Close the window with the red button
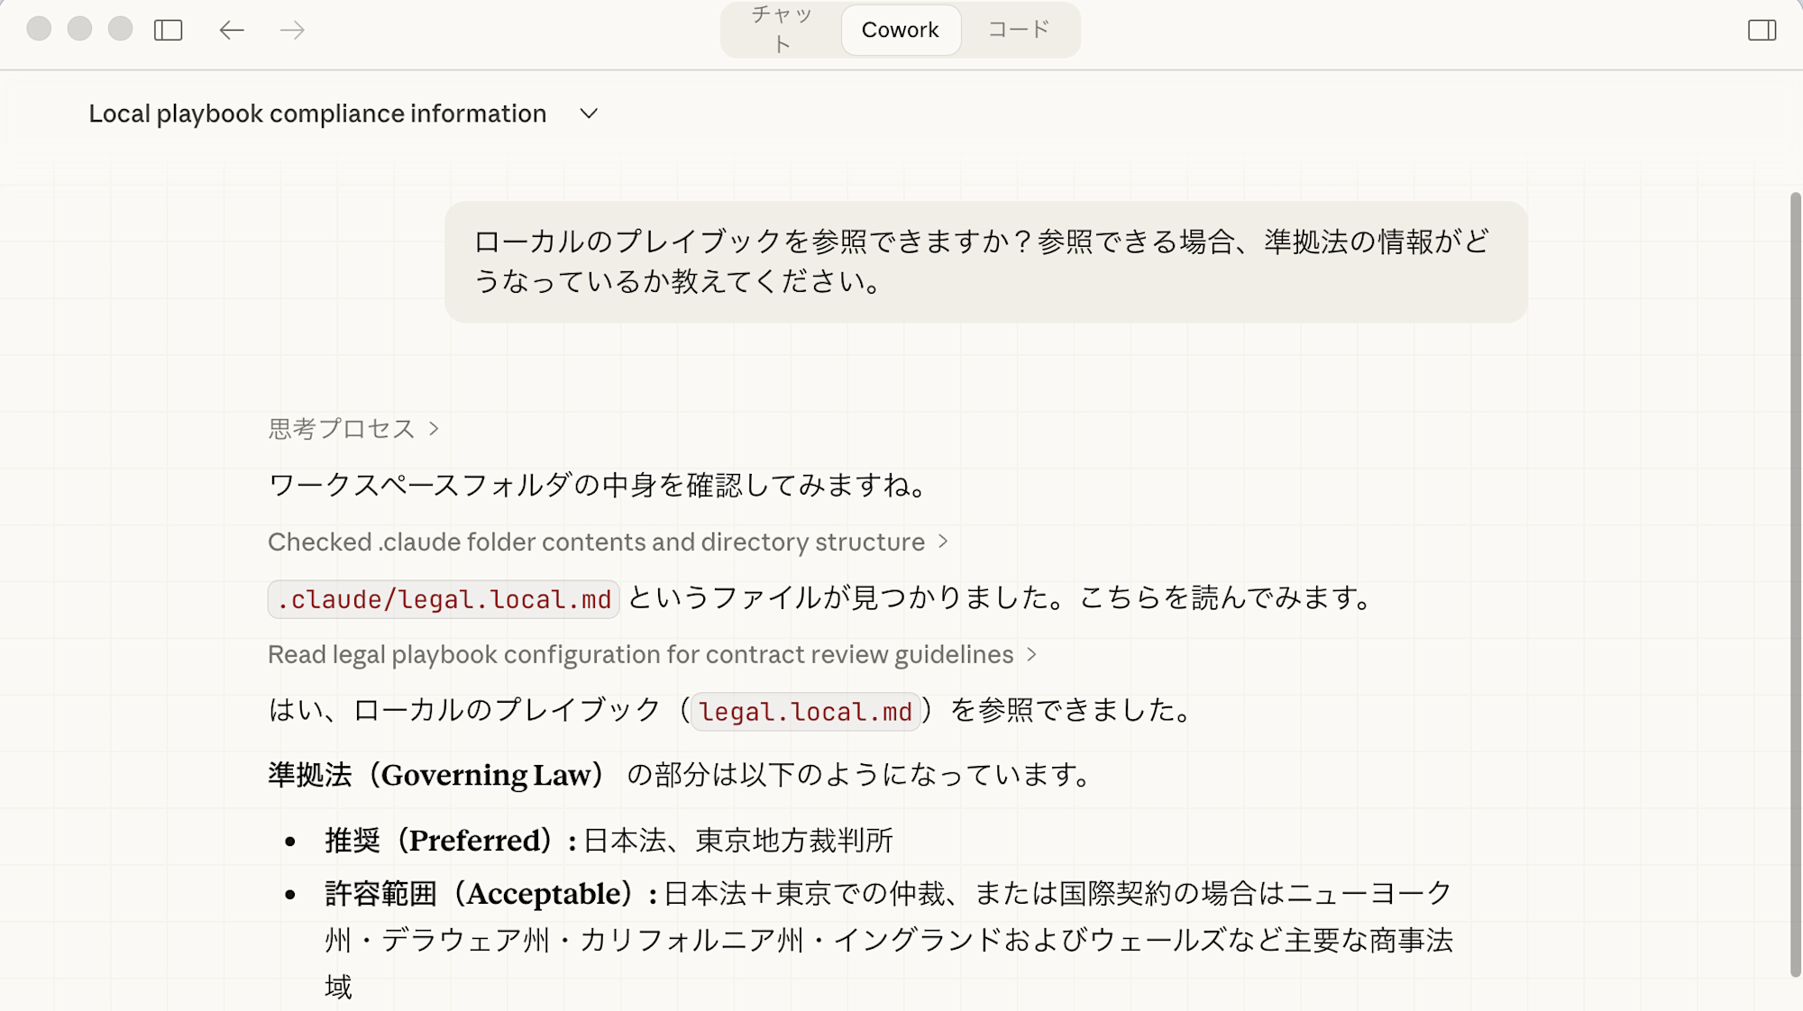Viewport: 1803px width, 1011px height. 38,30
